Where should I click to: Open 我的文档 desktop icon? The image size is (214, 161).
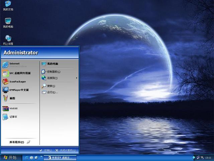pos(8,5)
